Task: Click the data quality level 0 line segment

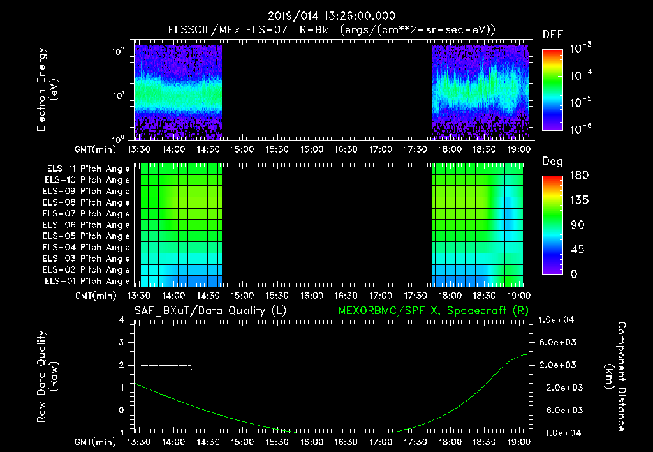Action: tap(434, 411)
